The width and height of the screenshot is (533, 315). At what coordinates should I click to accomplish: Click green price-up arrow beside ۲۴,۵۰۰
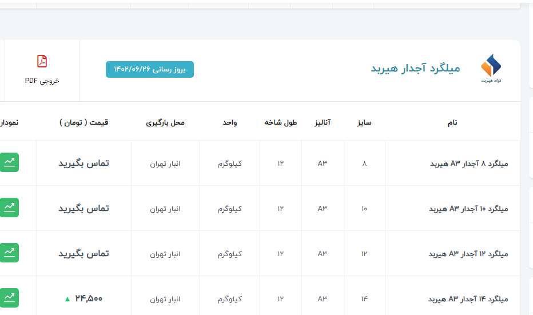click(67, 298)
